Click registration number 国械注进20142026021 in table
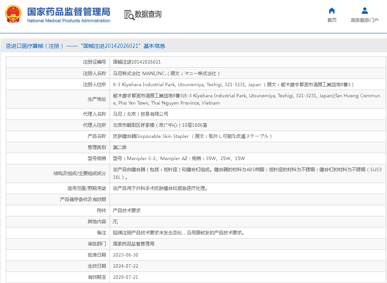 [x=137, y=62]
